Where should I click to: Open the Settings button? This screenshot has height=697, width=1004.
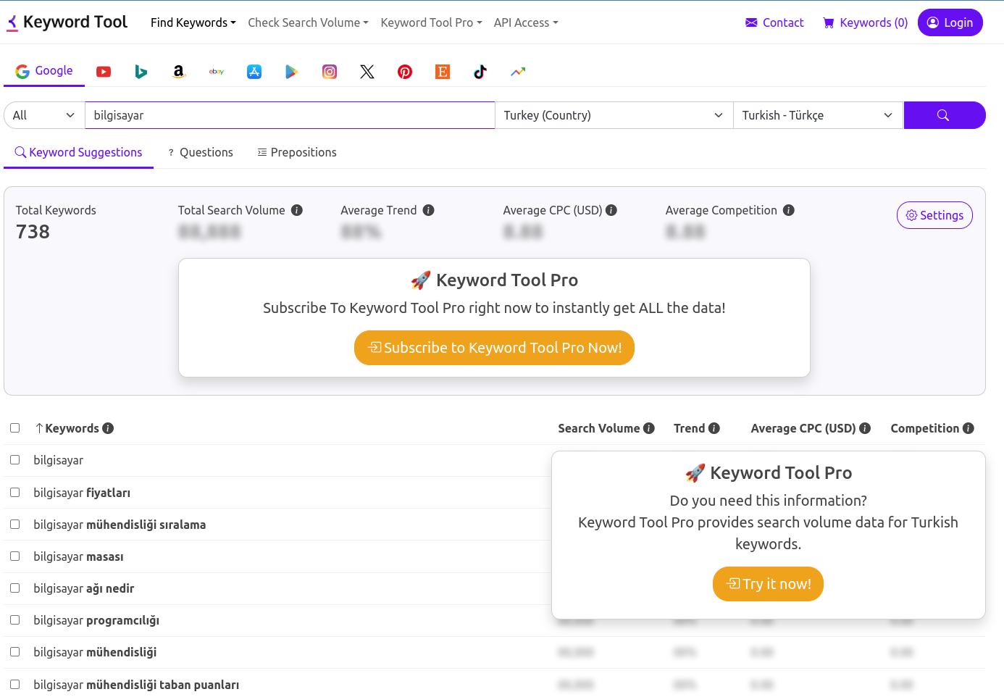tap(934, 215)
